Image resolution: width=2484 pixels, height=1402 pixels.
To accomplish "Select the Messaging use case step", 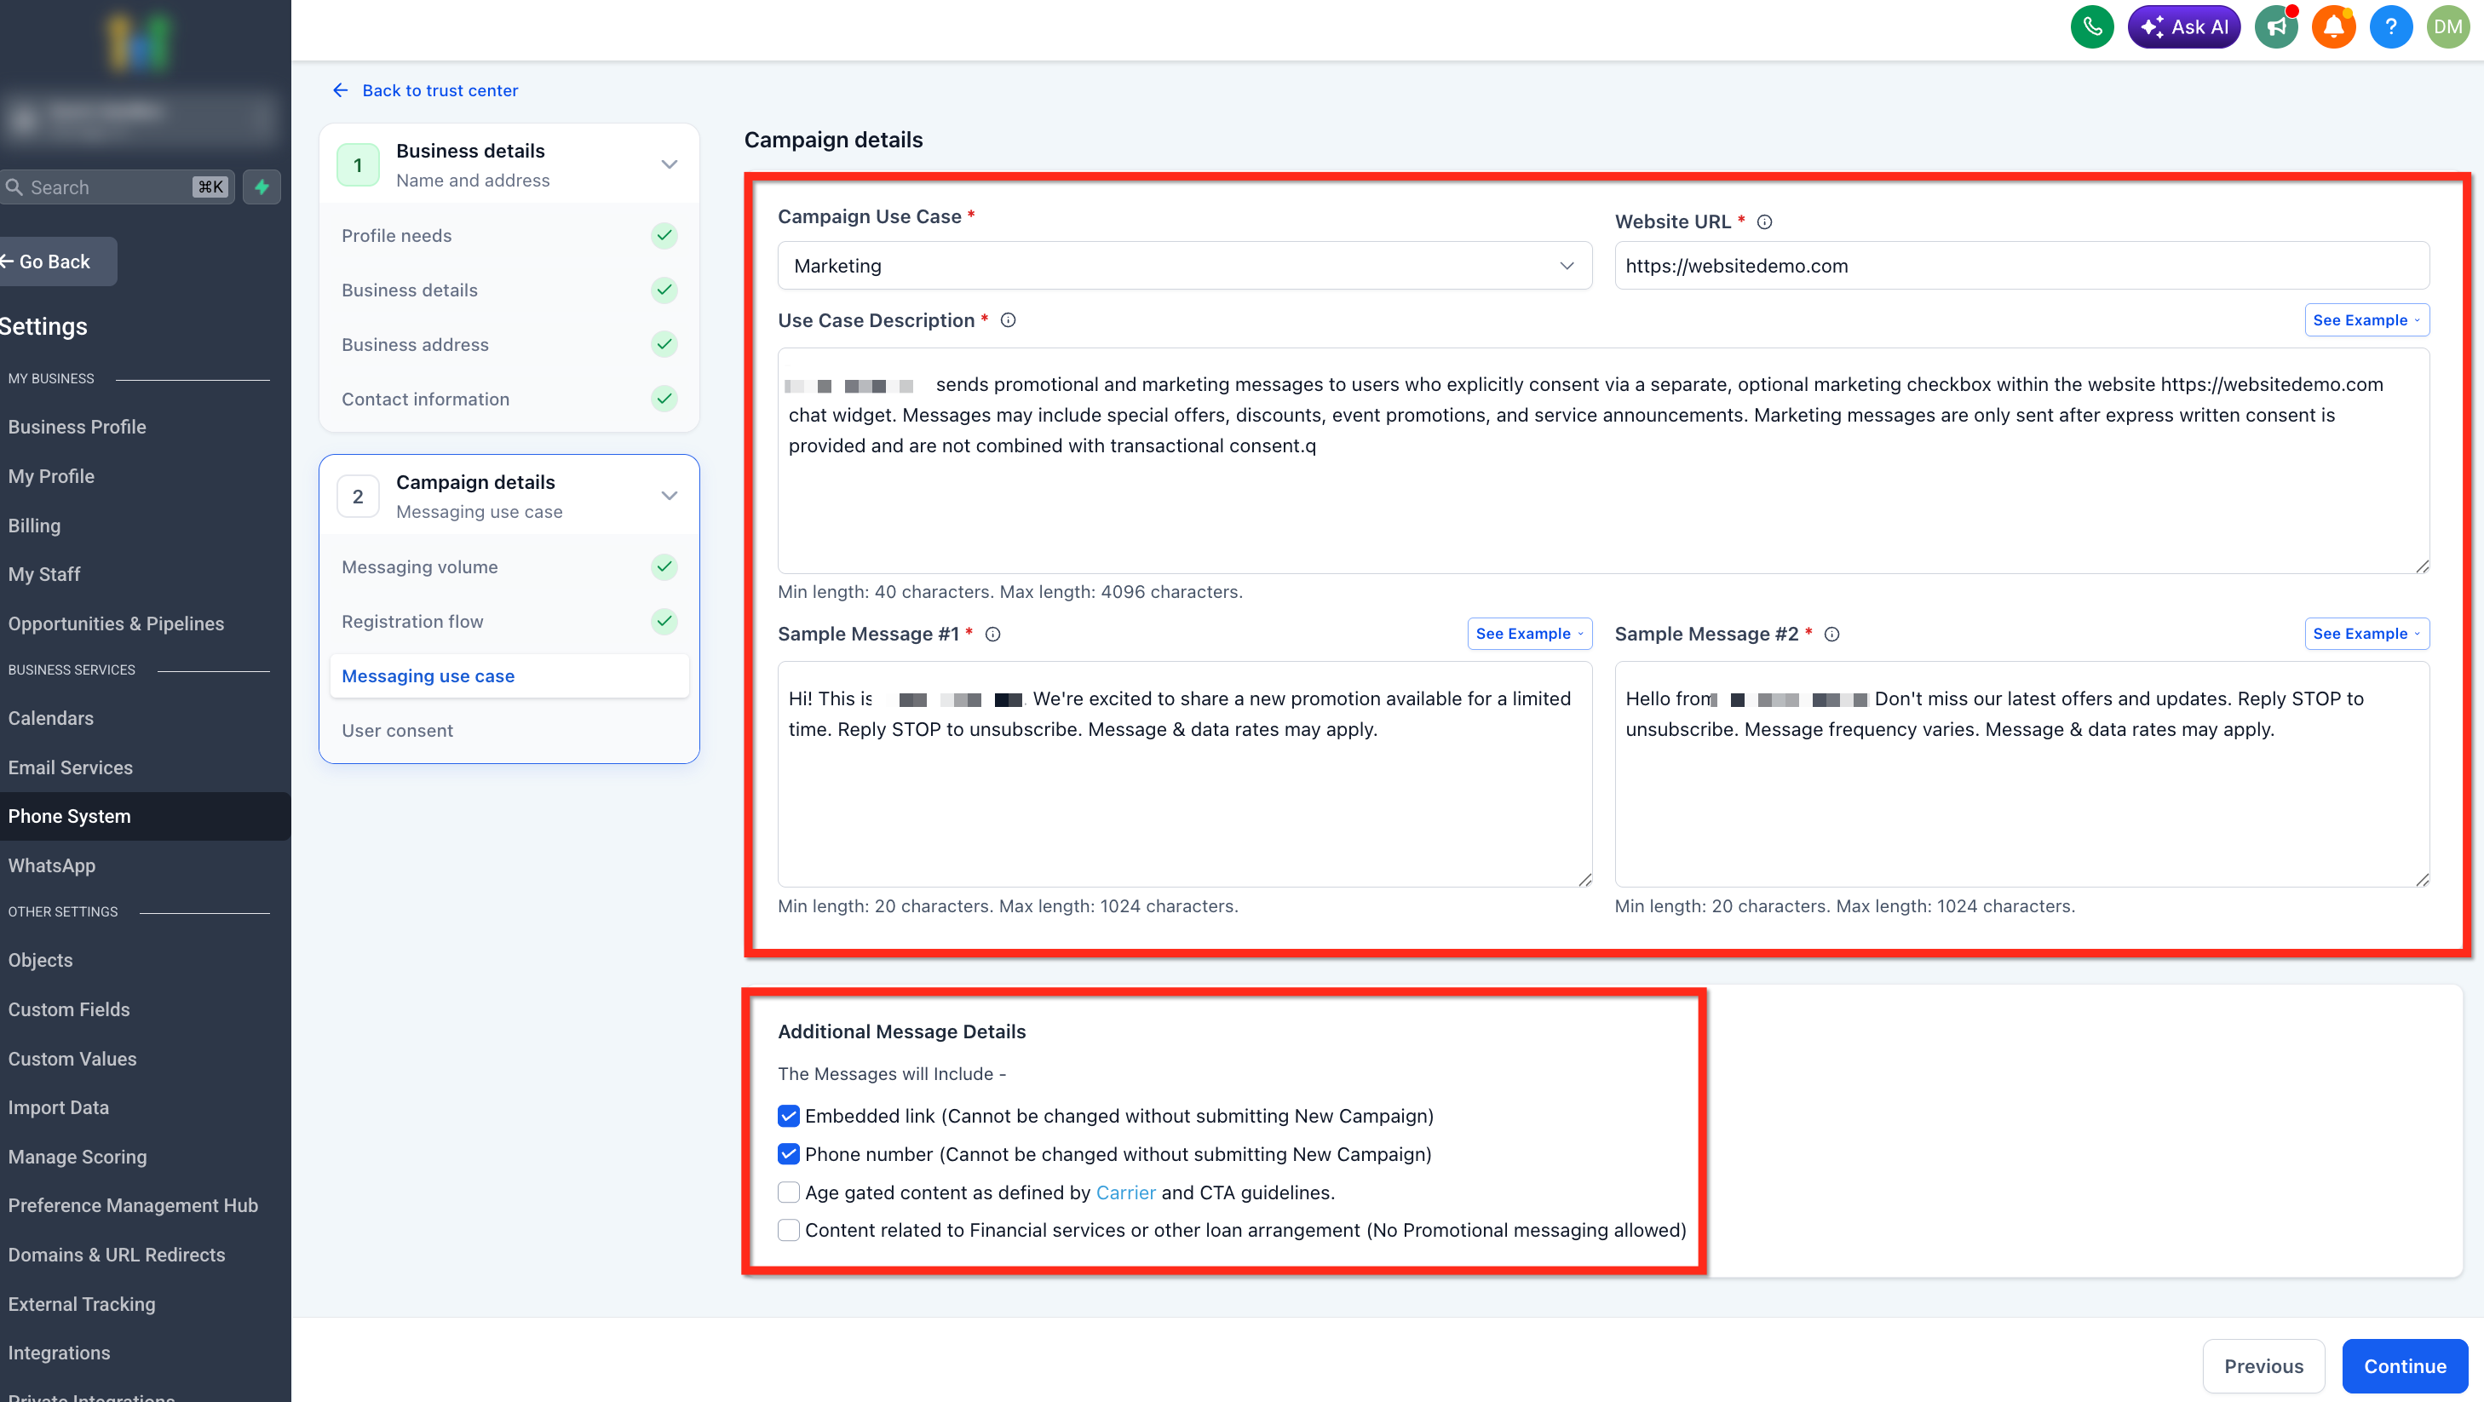I will point(509,676).
